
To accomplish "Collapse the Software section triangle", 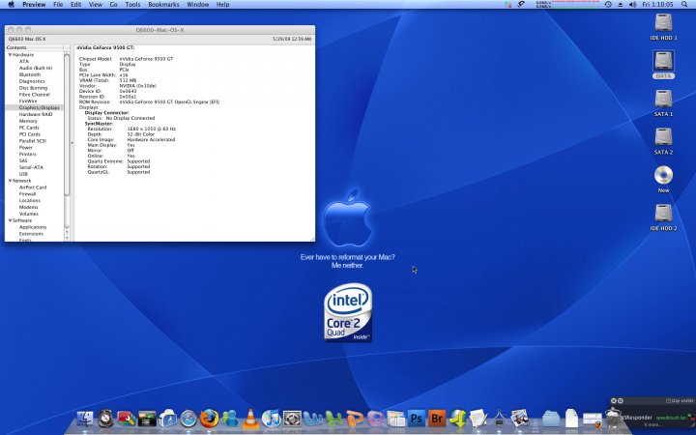I will pyautogui.click(x=10, y=220).
